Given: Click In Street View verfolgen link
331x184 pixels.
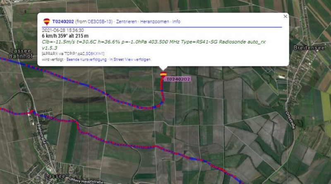Looking at the screenshot, I should [x=130, y=60].
